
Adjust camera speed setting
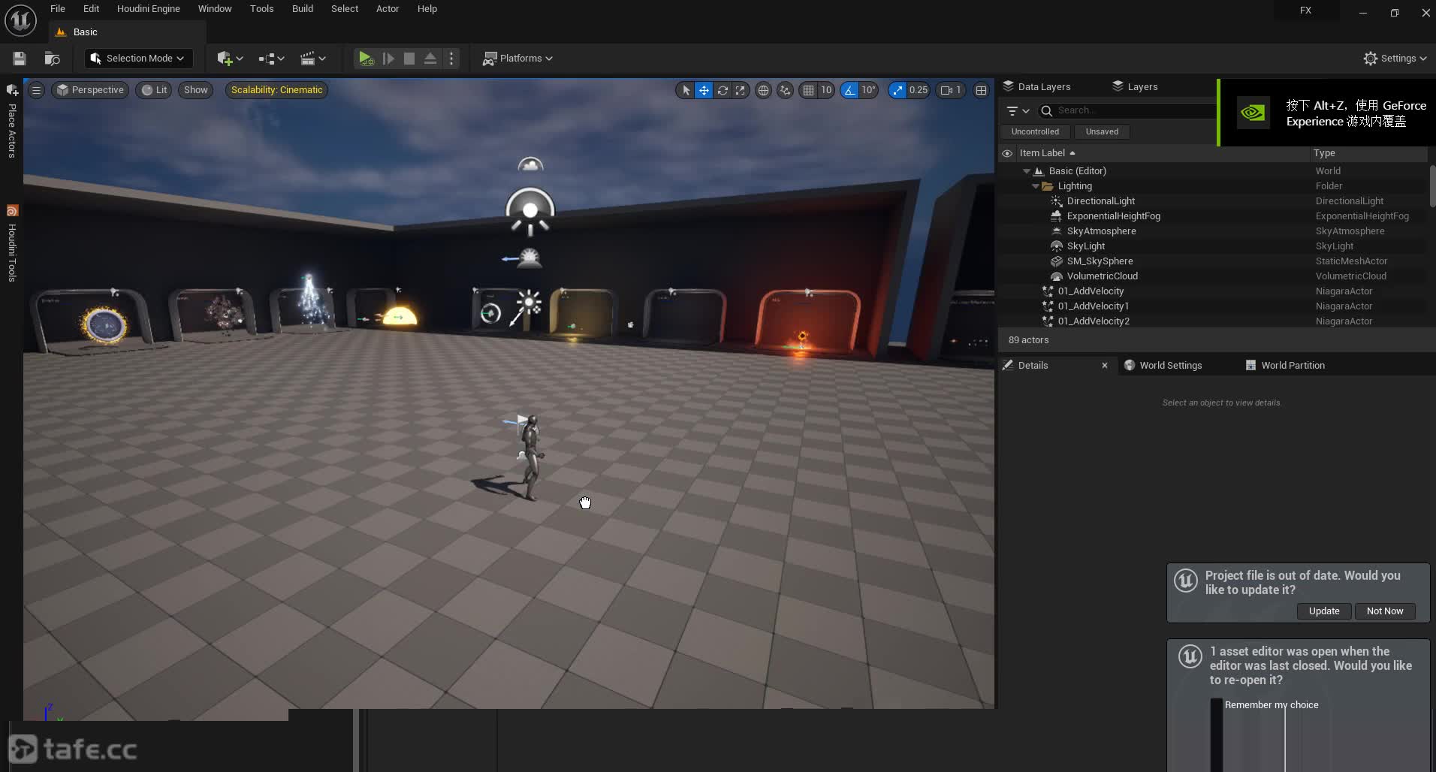951,90
